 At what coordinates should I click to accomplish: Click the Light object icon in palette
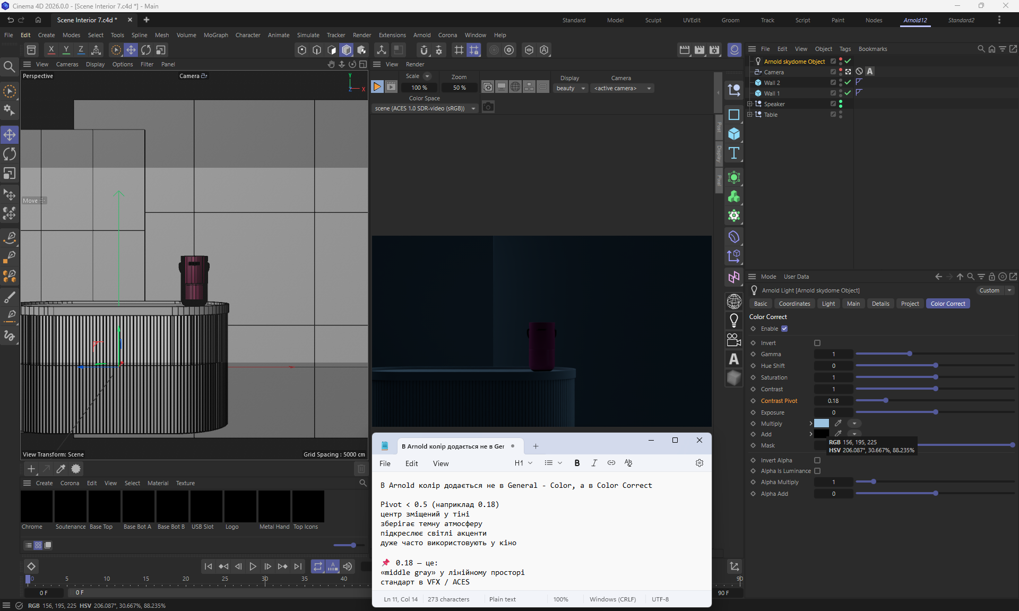point(734,320)
